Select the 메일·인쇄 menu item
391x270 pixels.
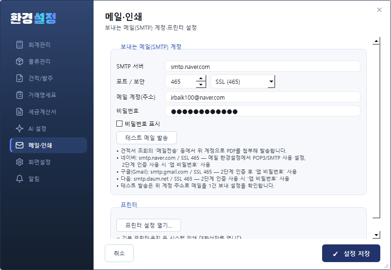pos(48,145)
